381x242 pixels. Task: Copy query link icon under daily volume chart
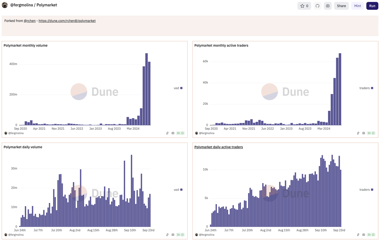[167, 235]
